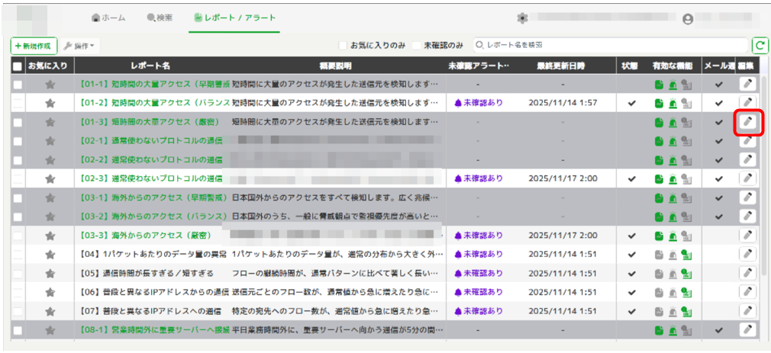
Task: Edit the 【04】1パケットあたりのデータ量 report
Action: (747, 255)
